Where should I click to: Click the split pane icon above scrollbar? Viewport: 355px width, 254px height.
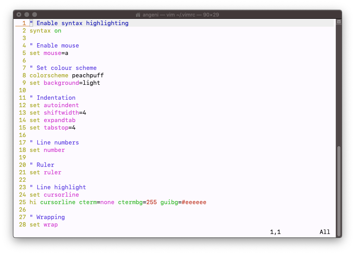tap(339, 22)
